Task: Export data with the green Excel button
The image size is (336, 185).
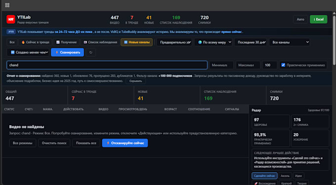Action: [318, 19]
